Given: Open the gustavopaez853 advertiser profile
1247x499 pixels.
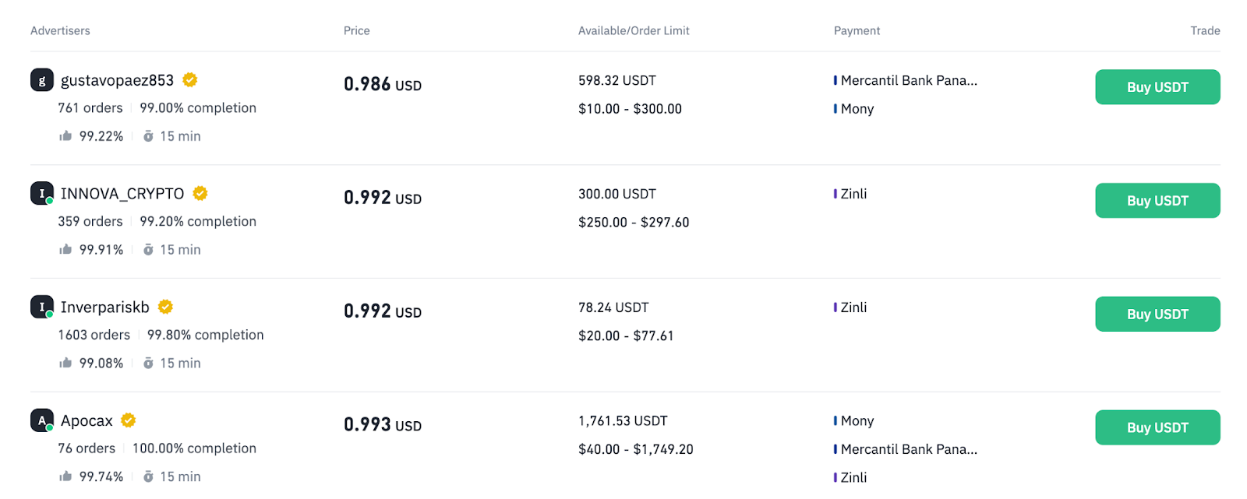Looking at the screenshot, I should click(117, 81).
